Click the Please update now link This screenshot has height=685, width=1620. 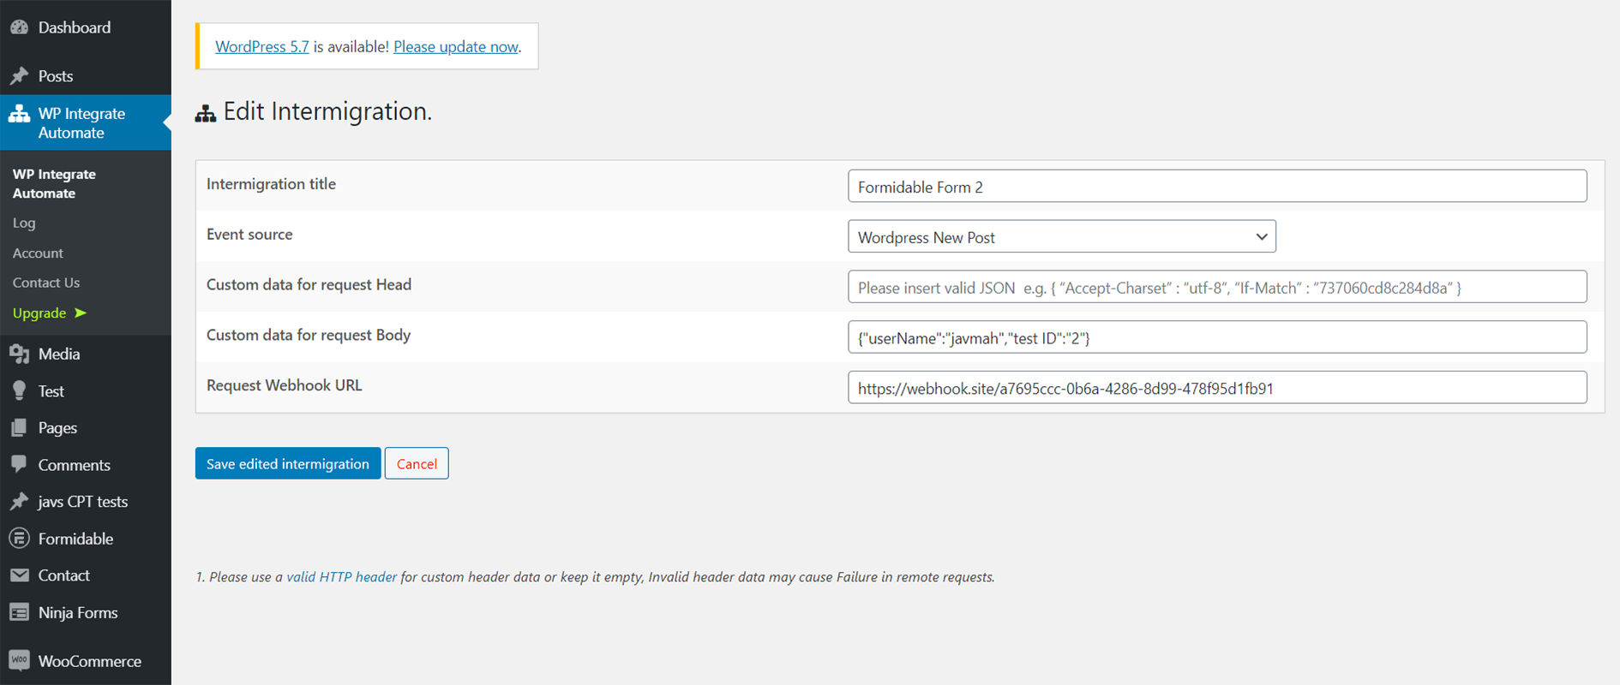tap(455, 46)
